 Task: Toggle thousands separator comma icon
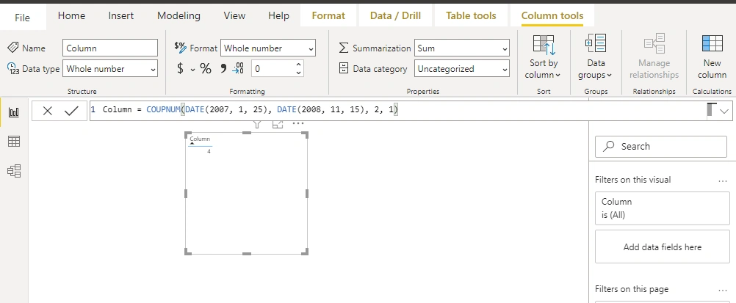click(x=223, y=68)
